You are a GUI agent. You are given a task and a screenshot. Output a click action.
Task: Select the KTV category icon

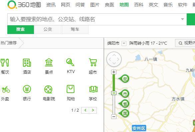tap(70, 63)
